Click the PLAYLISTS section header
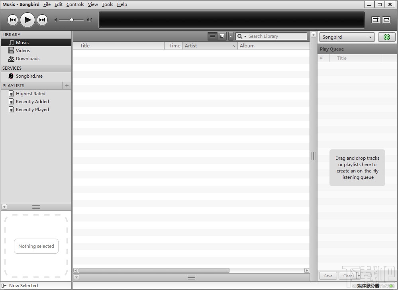The width and height of the screenshot is (398, 290). click(31, 86)
